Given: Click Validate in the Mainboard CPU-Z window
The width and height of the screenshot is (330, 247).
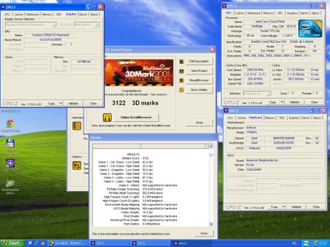Looking at the screenshot, I should [296, 207].
